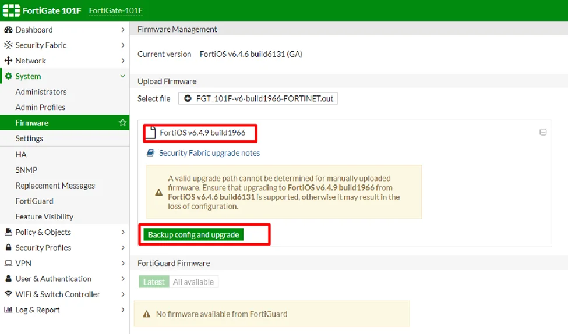Click the User & Authentication person icon

coord(8,279)
